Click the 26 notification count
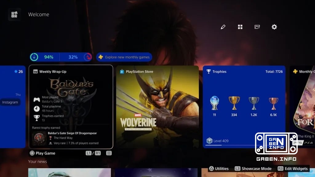 click(21, 72)
